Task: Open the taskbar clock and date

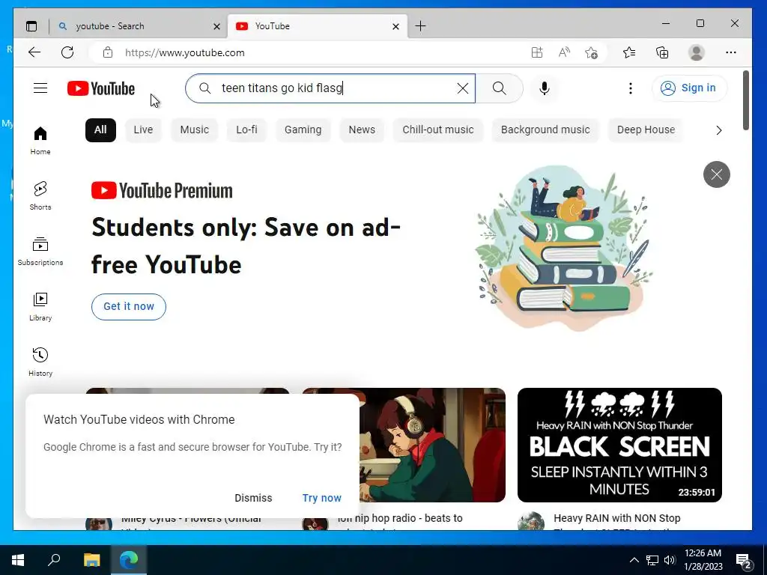Action: pyautogui.click(x=703, y=560)
